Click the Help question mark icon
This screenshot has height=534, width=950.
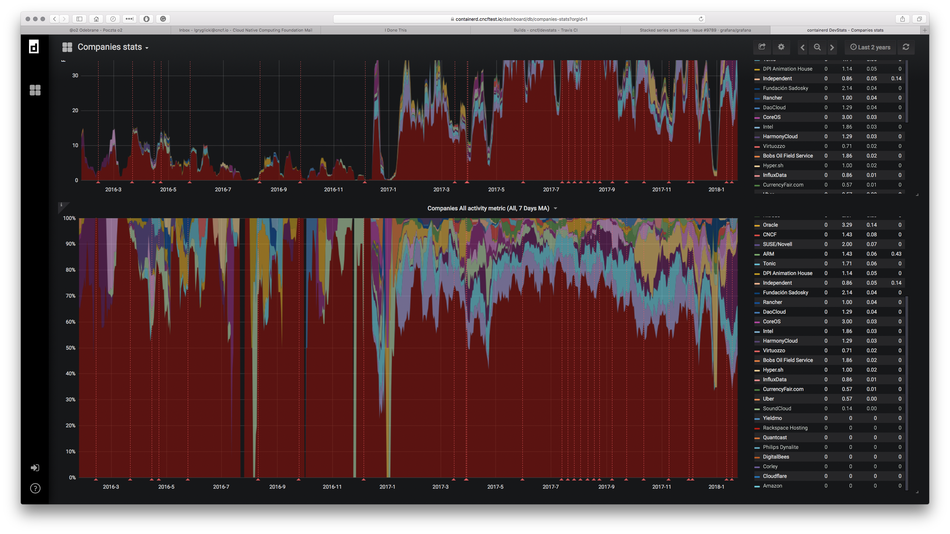[x=35, y=488]
